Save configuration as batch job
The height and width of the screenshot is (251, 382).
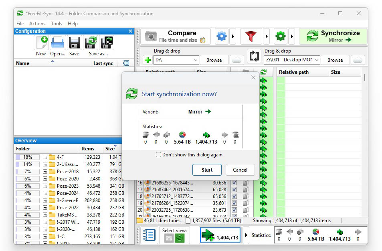(x=107, y=43)
